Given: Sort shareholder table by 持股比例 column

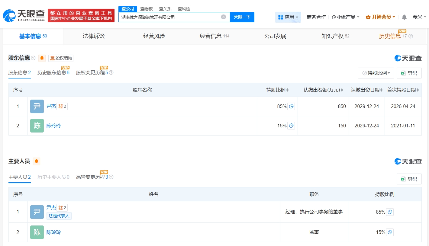Looking at the screenshot, I should (277, 90).
